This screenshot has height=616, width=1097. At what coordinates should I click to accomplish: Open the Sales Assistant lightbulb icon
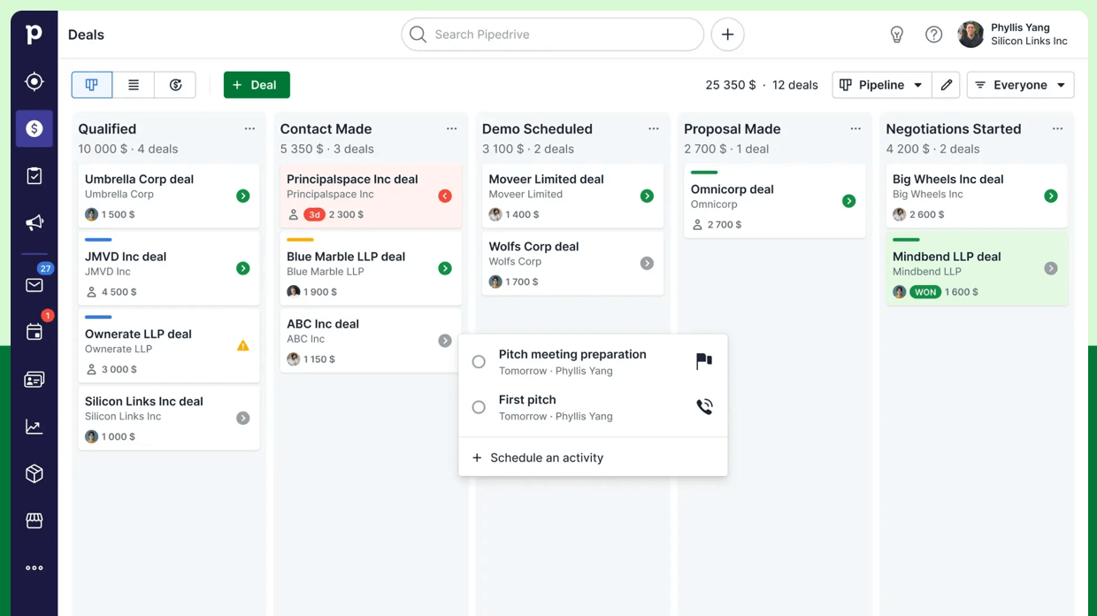click(896, 34)
